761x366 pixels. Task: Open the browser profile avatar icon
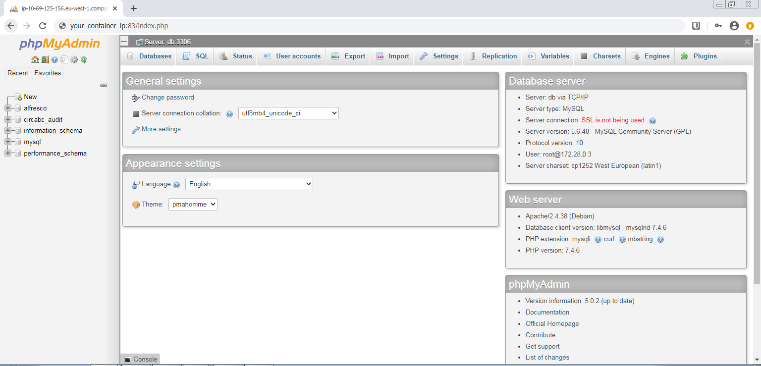click(x=734, y=26)
